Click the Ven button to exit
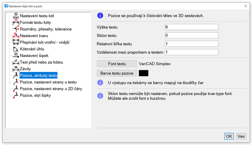Screen dimensions: 252x145 241,136
